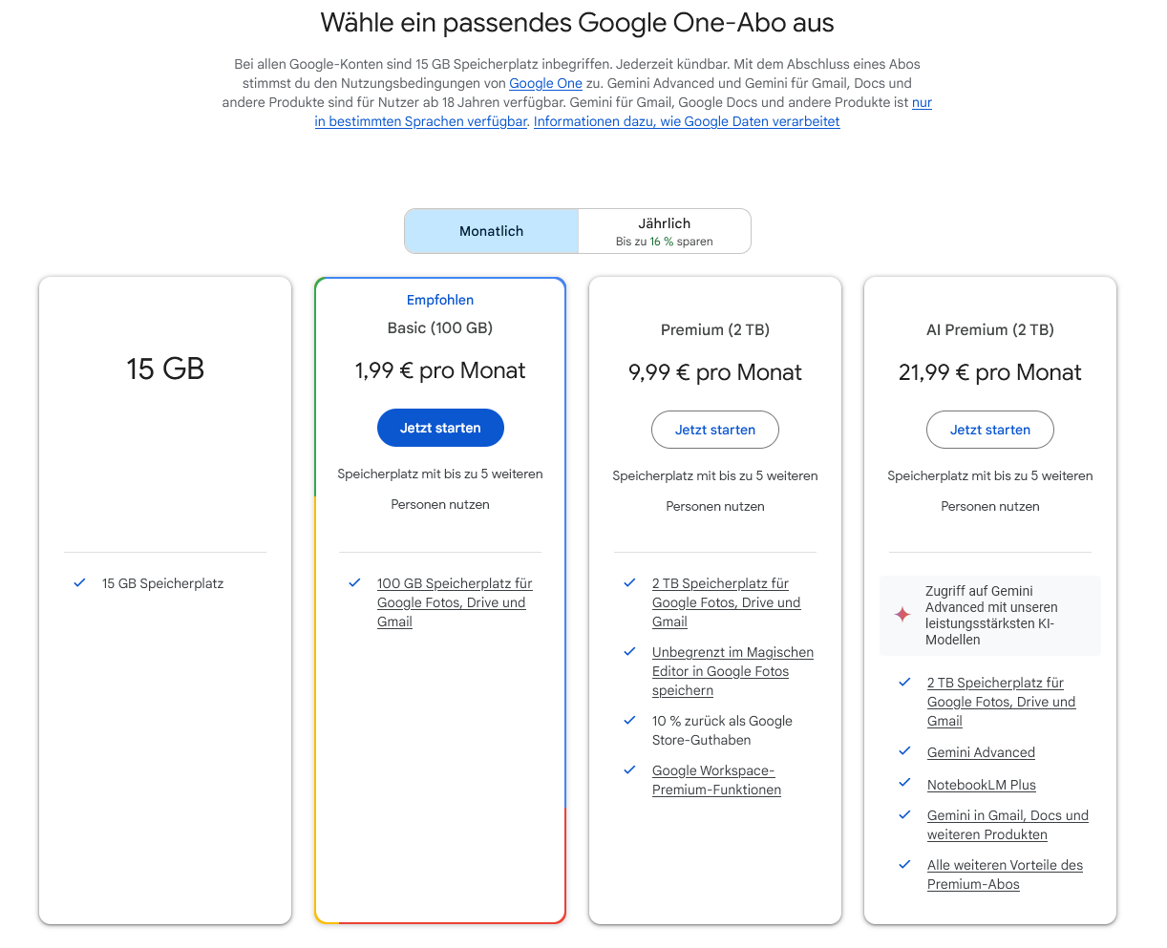Click checkmark beside NotebookLM Plus
The width and height of the screenshot is (1167, 948).
[x=905, y=784]
